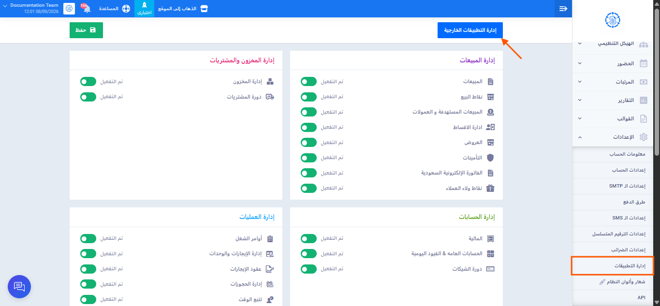
Task: Disable the إدارة المخزون toggle
Action: point(88,82)
